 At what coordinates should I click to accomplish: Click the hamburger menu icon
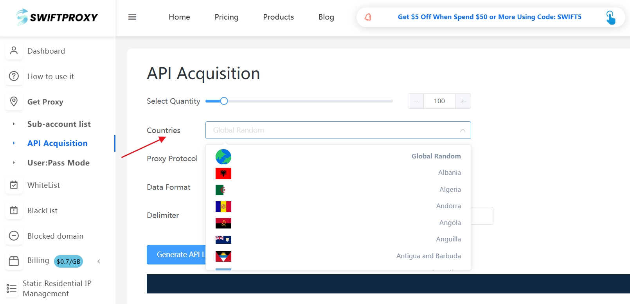132,17
